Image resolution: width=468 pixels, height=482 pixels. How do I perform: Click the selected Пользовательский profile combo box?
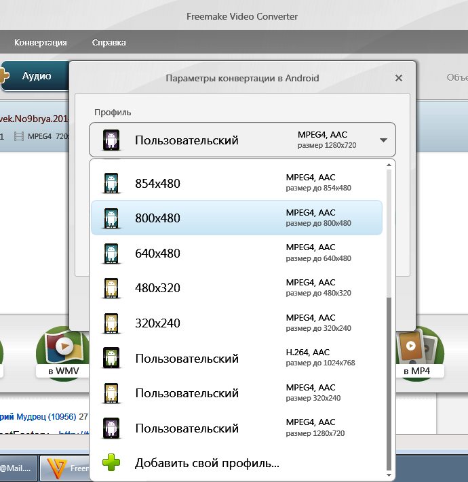242,140
